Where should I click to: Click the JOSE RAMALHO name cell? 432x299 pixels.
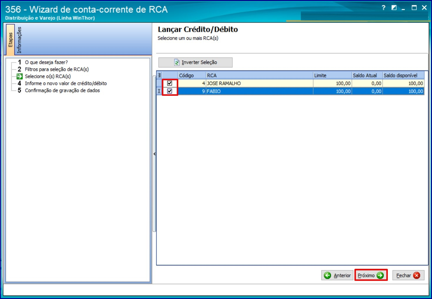pyautogui.click(x=260, y=83)
